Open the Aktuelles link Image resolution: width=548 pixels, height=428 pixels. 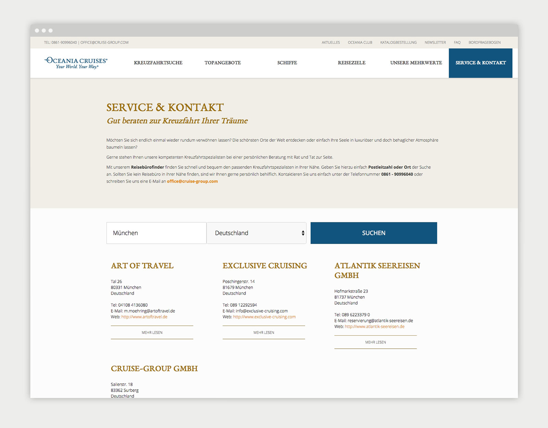click(x=331, y=42)
